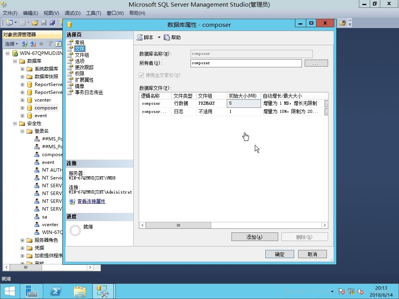Click the file grid scroll right arrow
Viewport: 399px width, 299px height.
click(325, 225)
